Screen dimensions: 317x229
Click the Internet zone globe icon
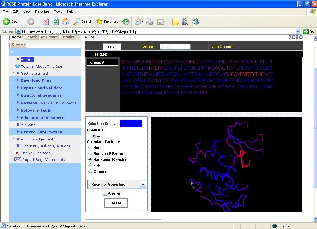(274, 226)
